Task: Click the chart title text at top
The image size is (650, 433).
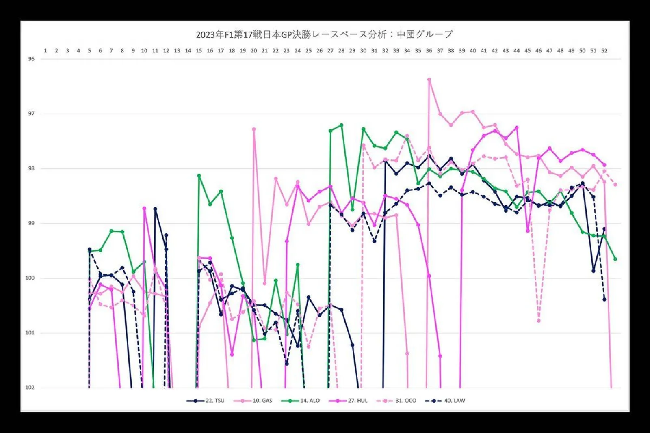Action: [x=324, y=34]
